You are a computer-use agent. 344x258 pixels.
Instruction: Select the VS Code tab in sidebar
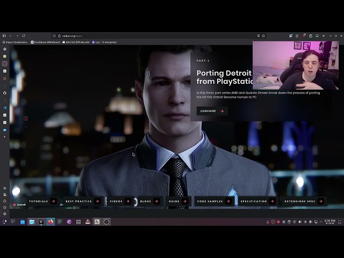point(5,107)
